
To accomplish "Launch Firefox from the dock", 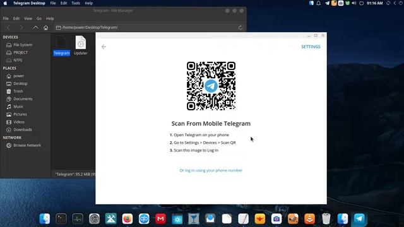I will pyautogui.click(x=128, y=219).
